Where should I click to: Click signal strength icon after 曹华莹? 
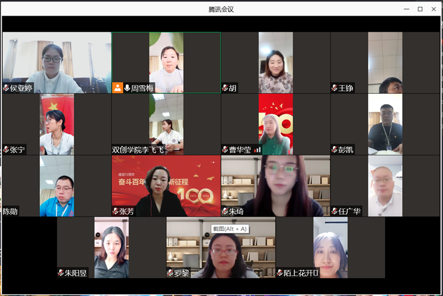click(x=257, y=149)
